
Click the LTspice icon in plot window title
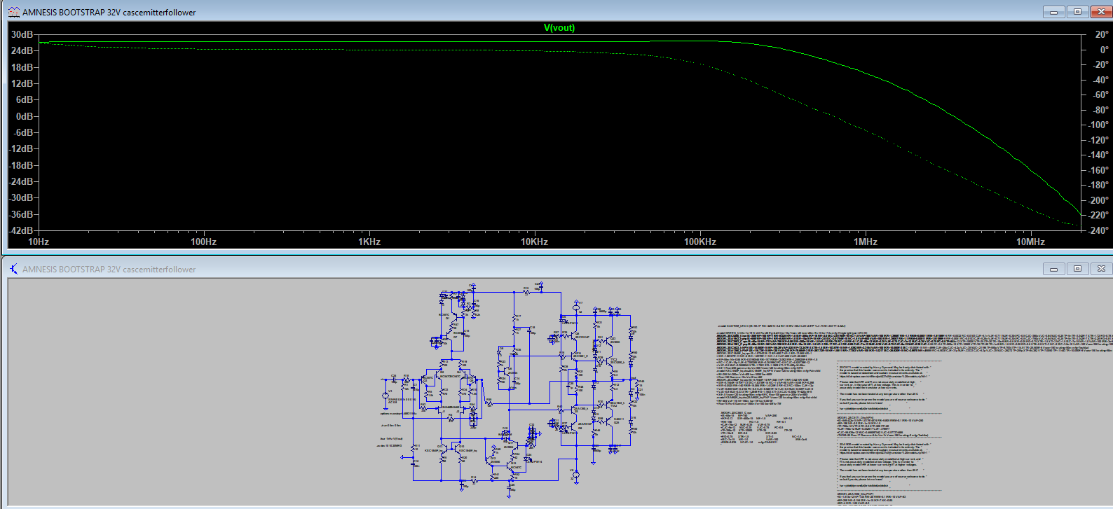(14, 12)
